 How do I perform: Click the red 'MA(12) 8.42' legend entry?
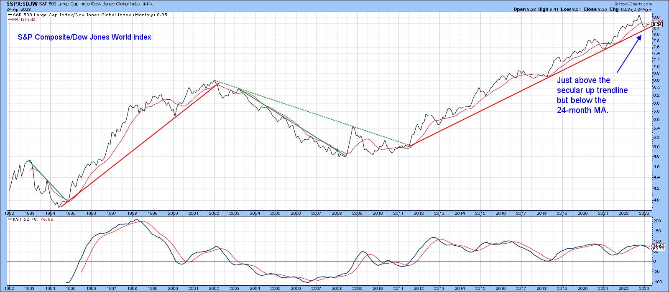click(x=21, y=19)
